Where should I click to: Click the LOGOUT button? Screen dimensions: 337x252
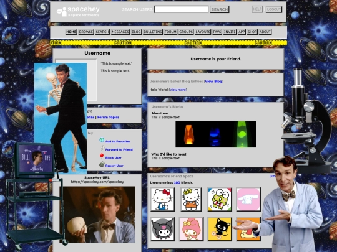tap(274, 9)
